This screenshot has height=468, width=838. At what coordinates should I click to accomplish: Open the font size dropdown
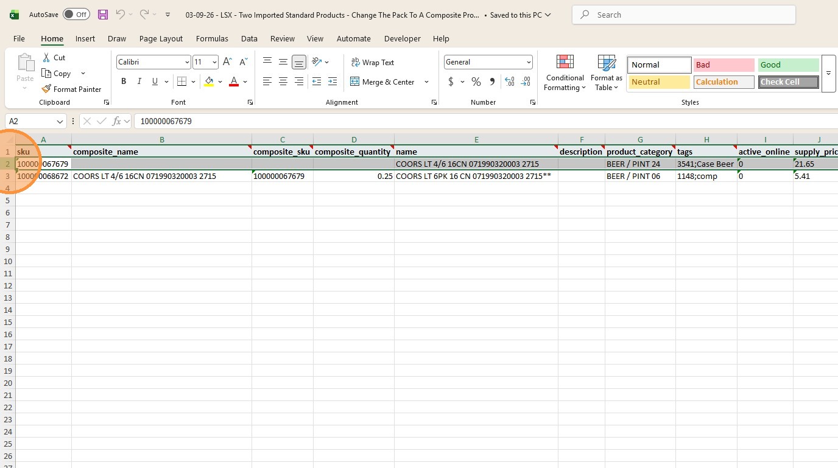tap(214, 62)
